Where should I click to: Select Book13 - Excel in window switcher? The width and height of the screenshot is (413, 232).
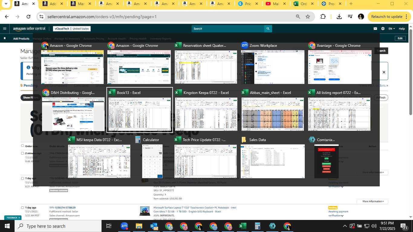[x=140, y=110]
